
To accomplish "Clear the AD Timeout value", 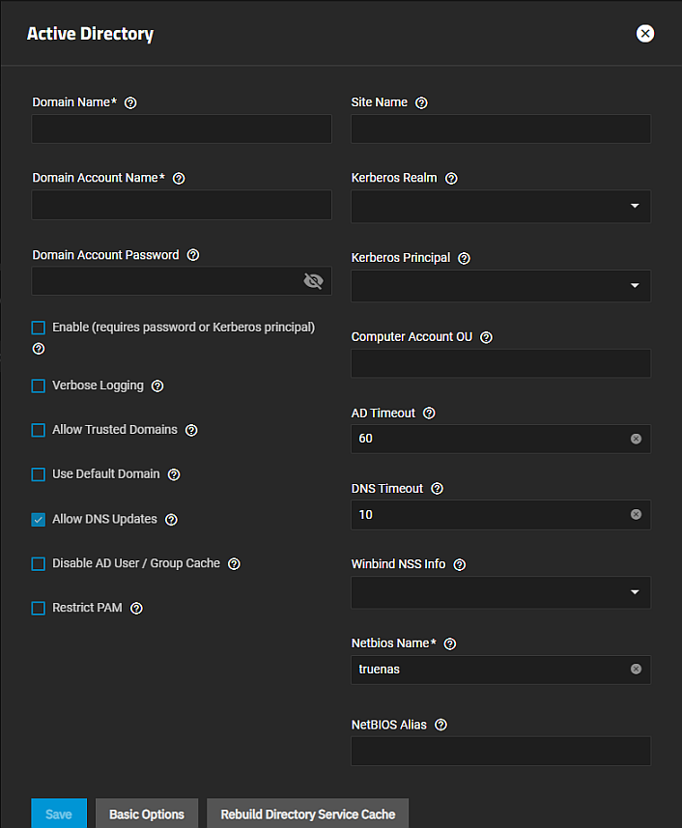I will coord(636,439).
